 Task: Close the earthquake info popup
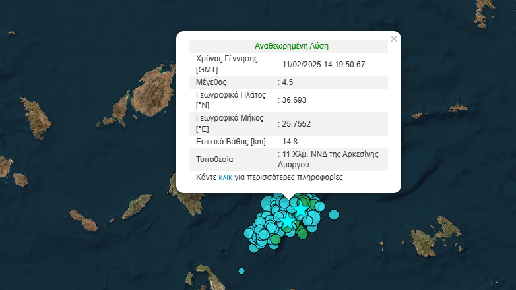(394, 39)
